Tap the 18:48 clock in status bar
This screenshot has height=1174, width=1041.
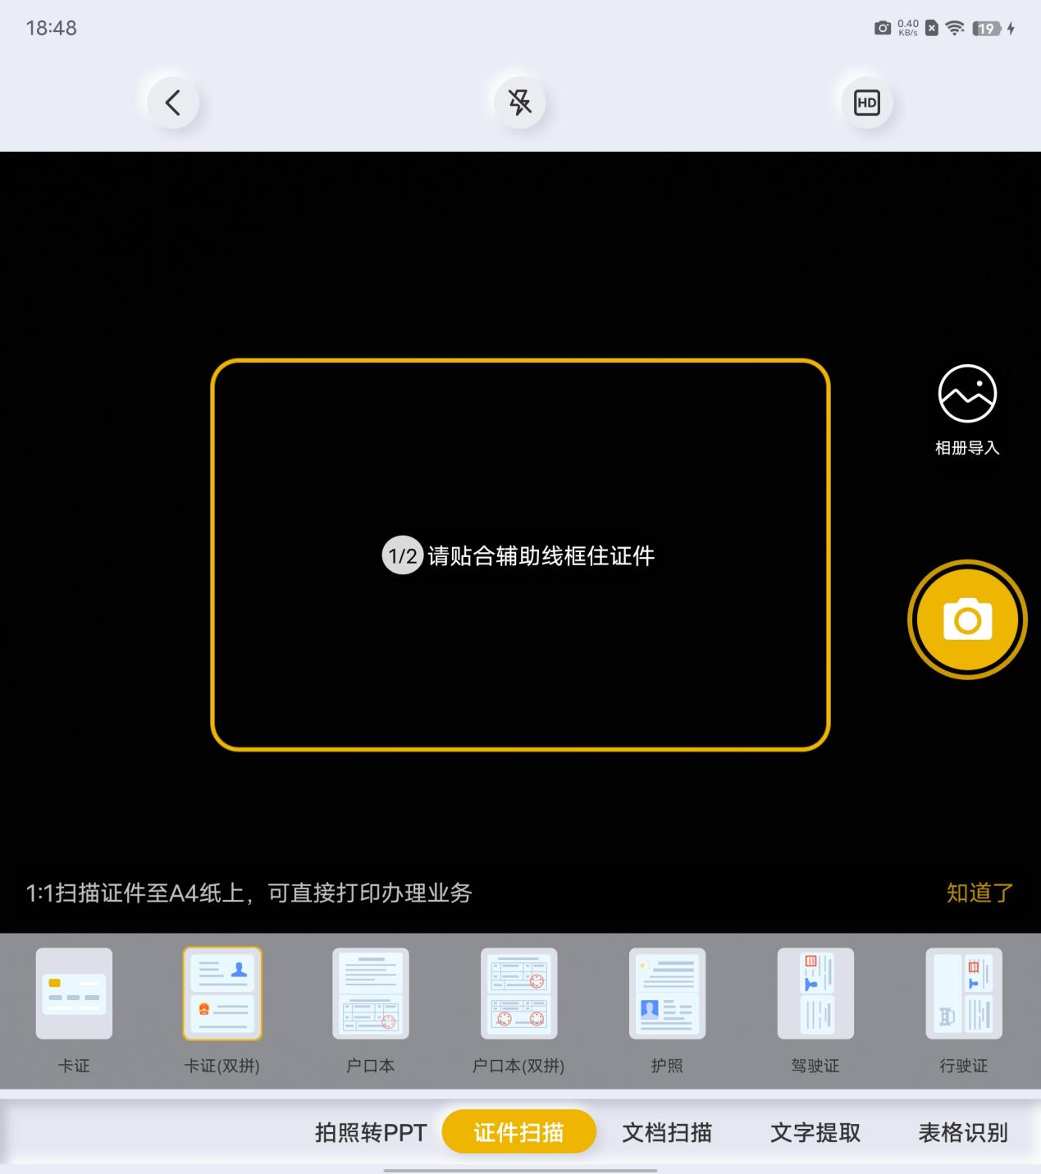click(51, 28)
